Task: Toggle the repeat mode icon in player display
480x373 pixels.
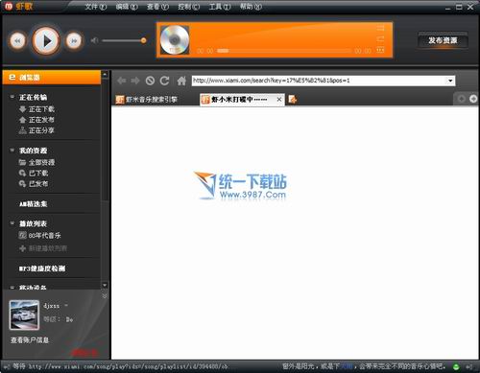Action: click(x=380, y=39)
